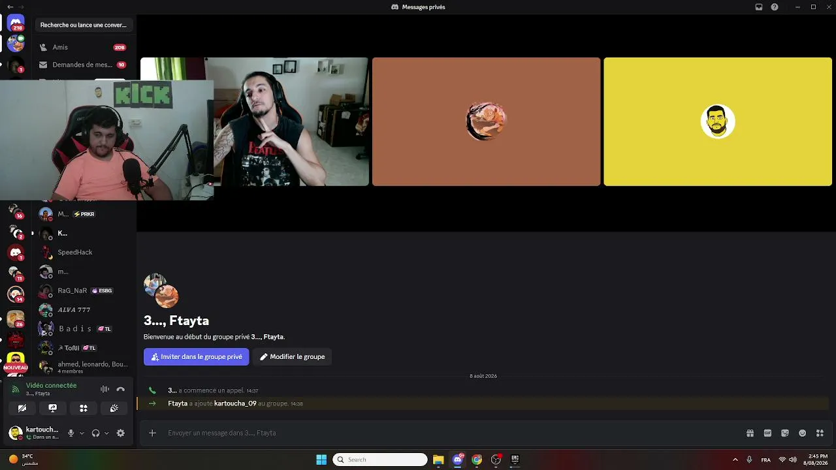This screenshot has width=836, height=470.
Task: Click Ftayta name in system message
Action: (x=178, y=403)
